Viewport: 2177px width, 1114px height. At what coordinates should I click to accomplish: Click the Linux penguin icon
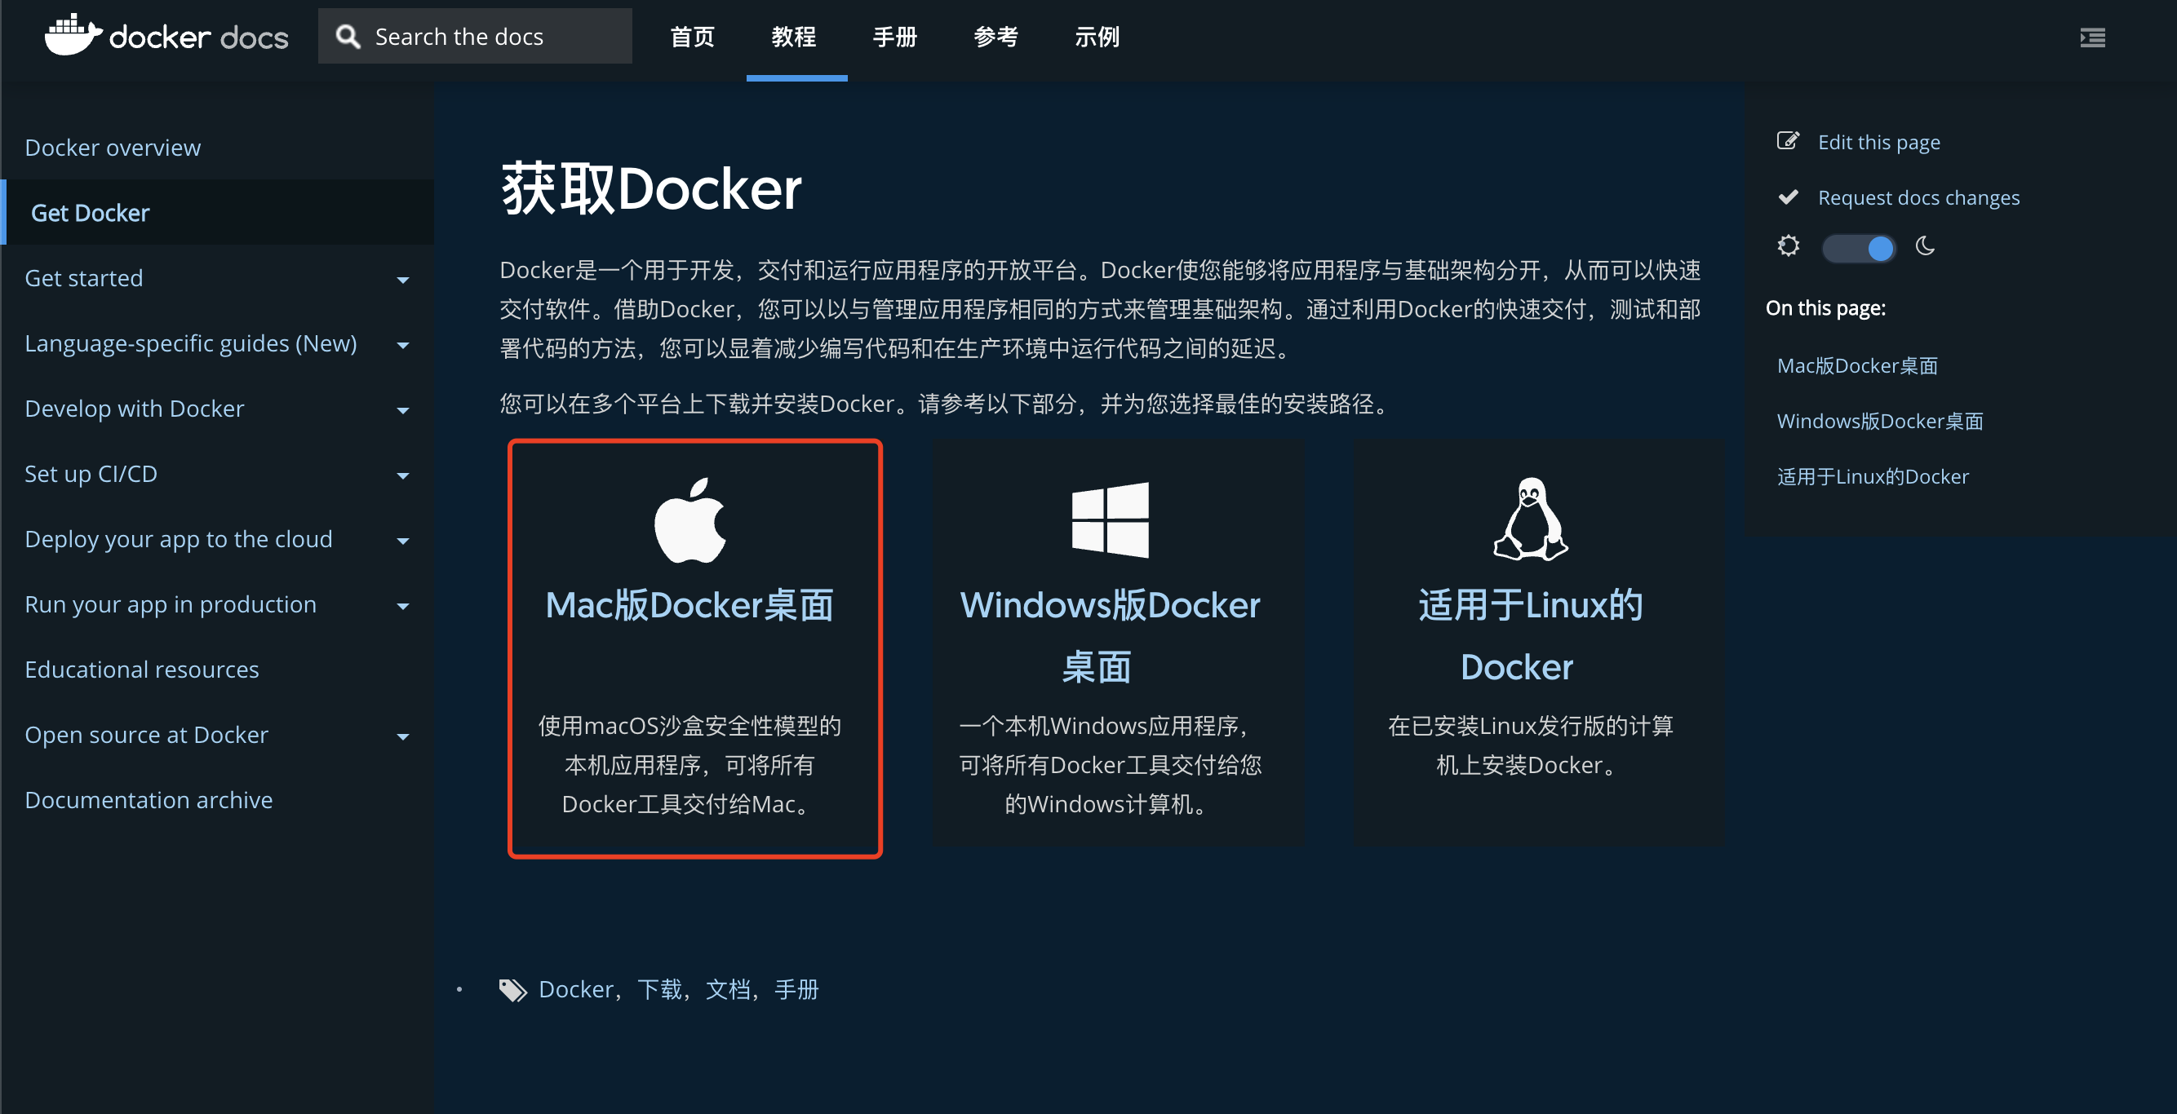pyautogui.click(x=1530, y=519)
